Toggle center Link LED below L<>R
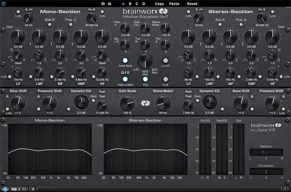The image size is (291, 192). [x=166, y=79]
